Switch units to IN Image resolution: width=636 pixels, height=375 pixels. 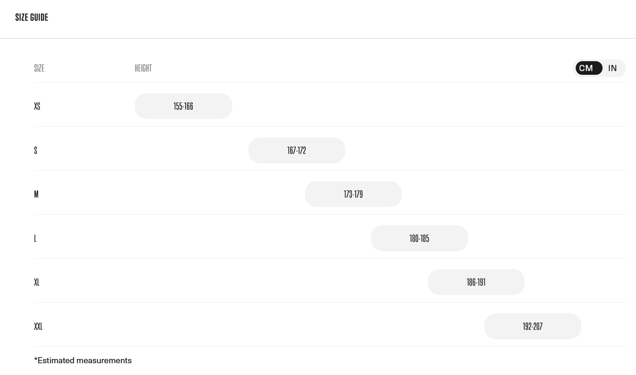612,68
